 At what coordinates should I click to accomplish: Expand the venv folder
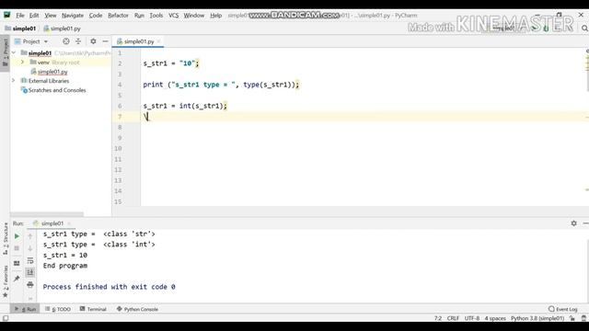coord(22,62)
